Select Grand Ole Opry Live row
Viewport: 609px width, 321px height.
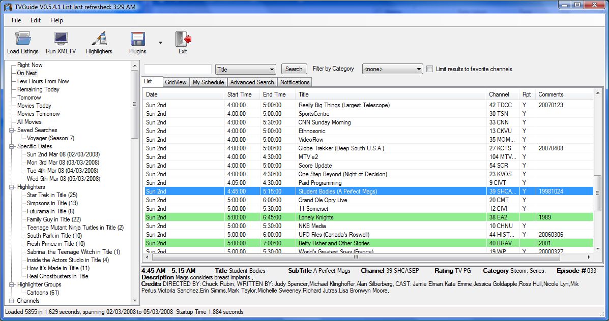pyautogui.click(x=368, y=200)
